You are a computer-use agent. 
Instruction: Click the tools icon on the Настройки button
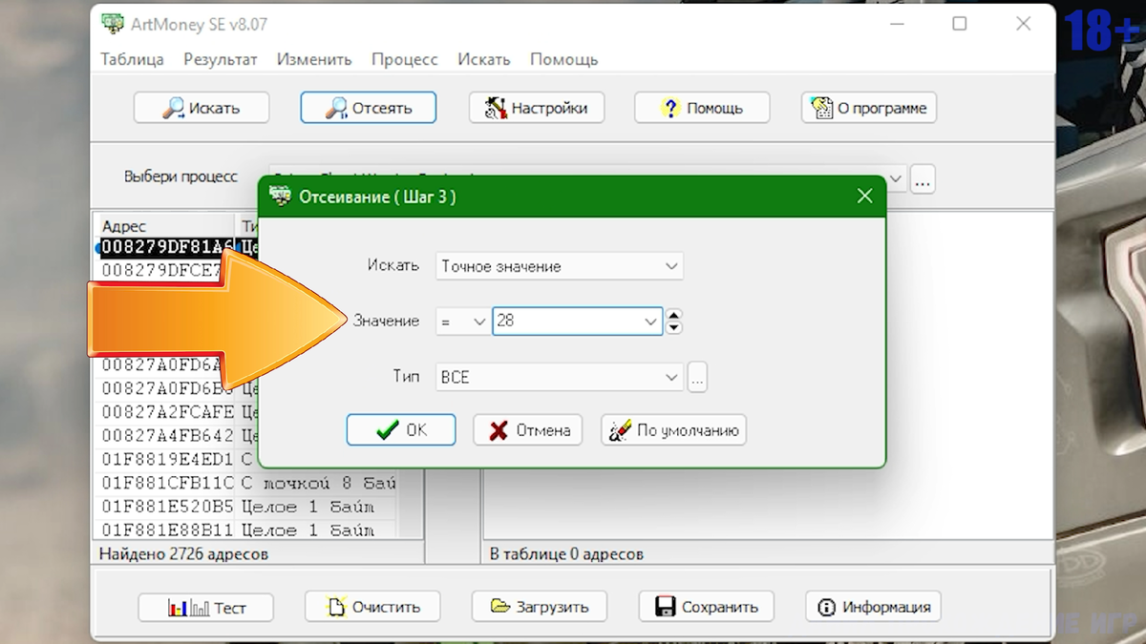point(495,108)
